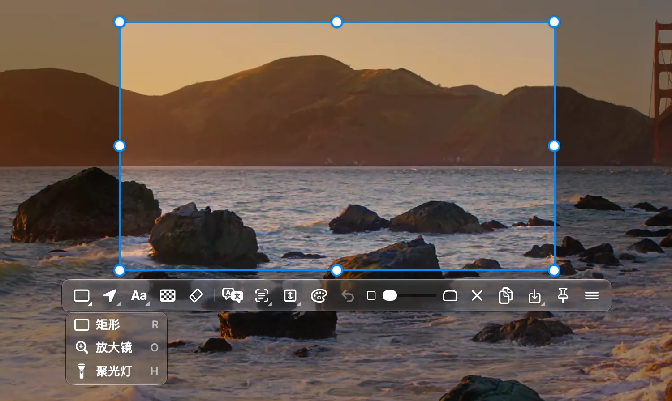Click the top-left corner selection handle
672x401 pixels.
point(120,22)
